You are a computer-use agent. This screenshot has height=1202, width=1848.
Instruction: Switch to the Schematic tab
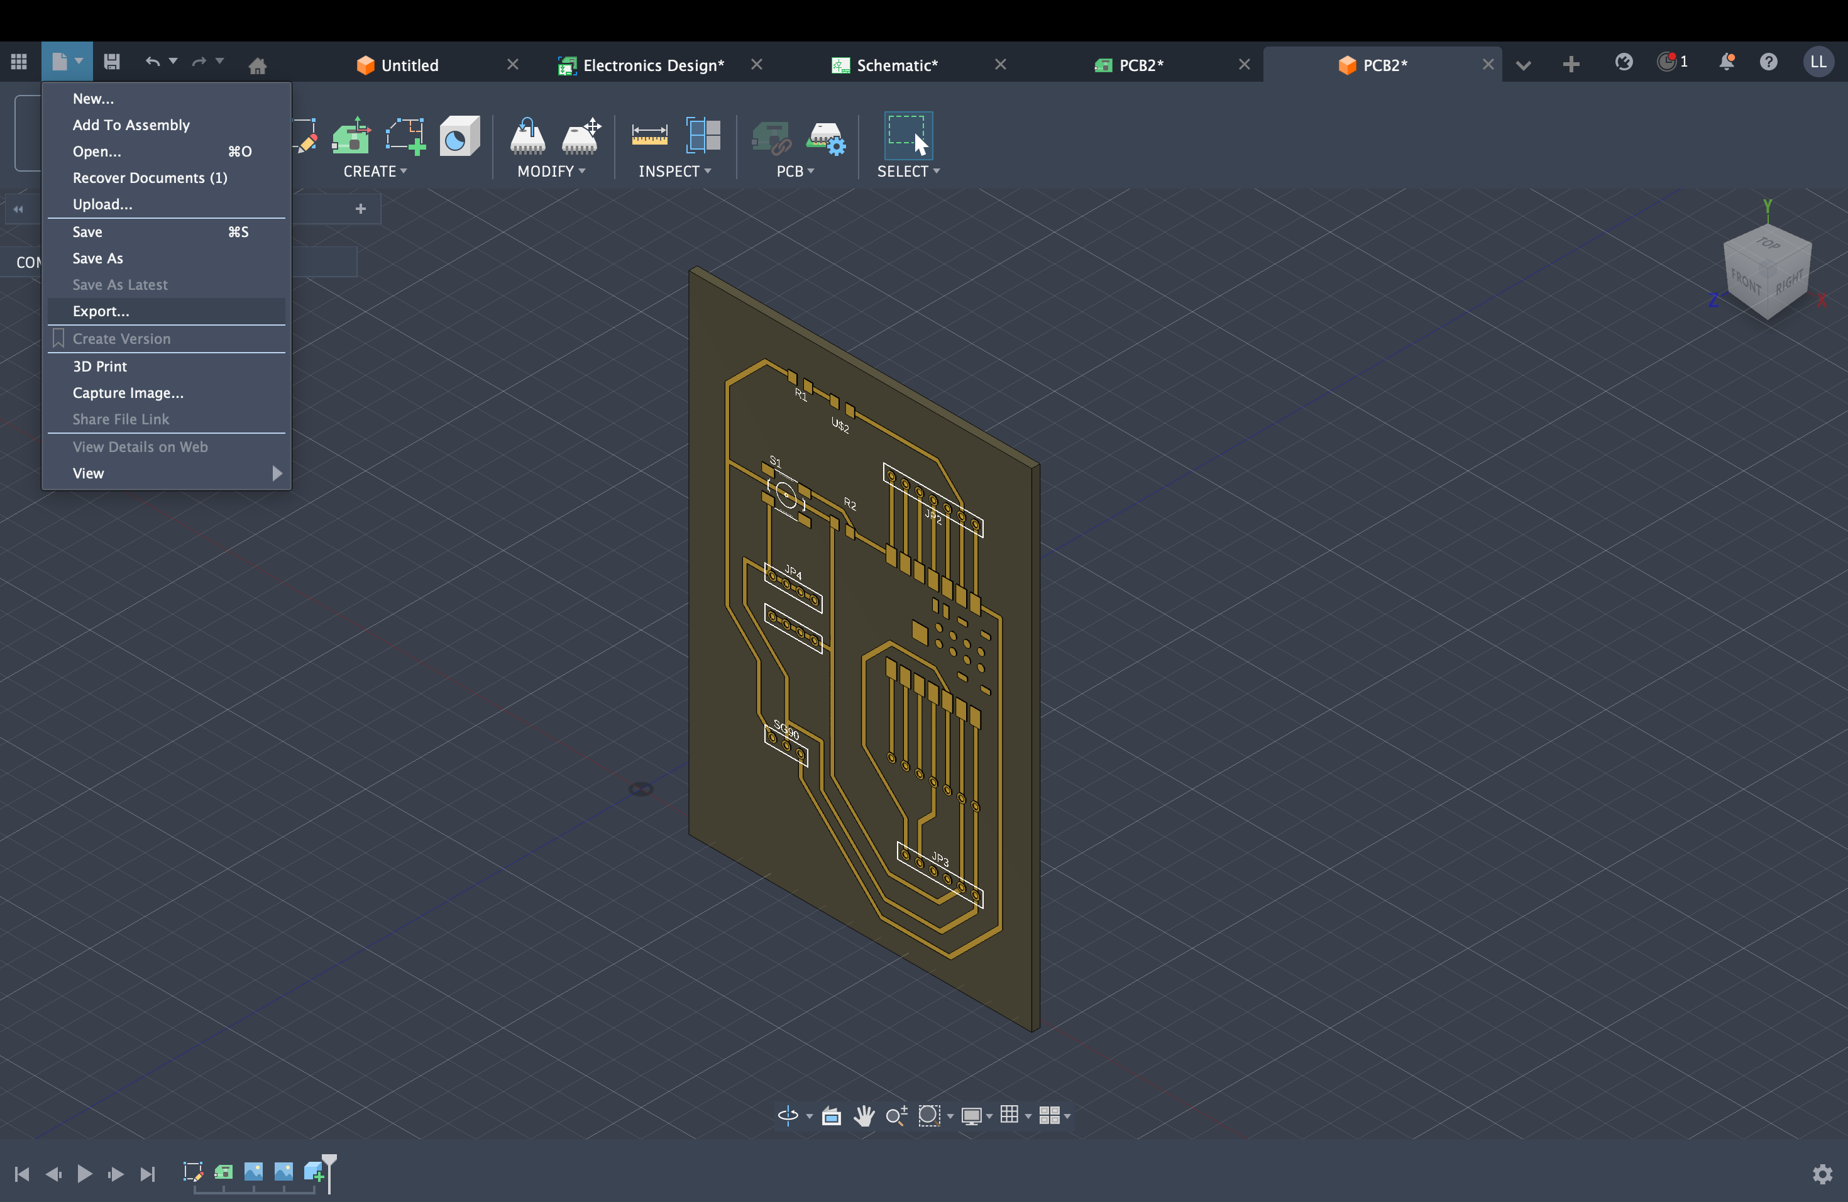tap(897, 65)
